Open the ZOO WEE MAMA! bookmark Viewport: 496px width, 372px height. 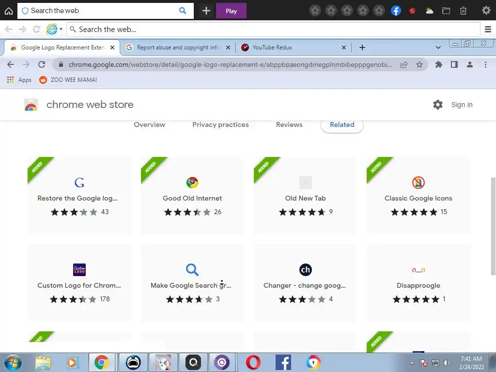(68, 80)
